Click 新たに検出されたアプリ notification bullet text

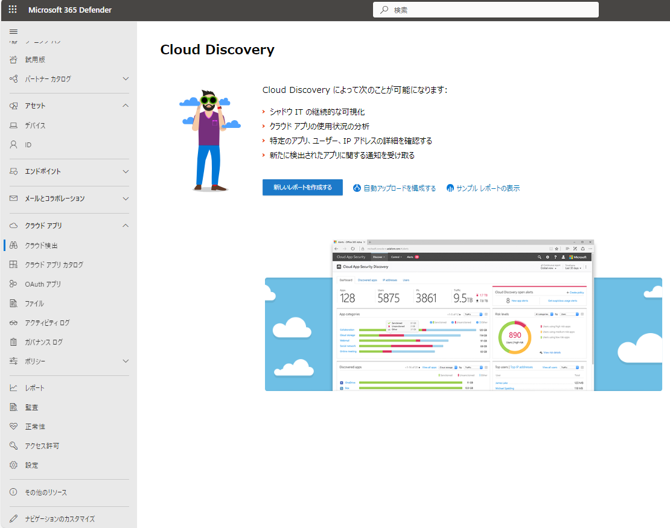pyautogui.click(x=342, y=156)
